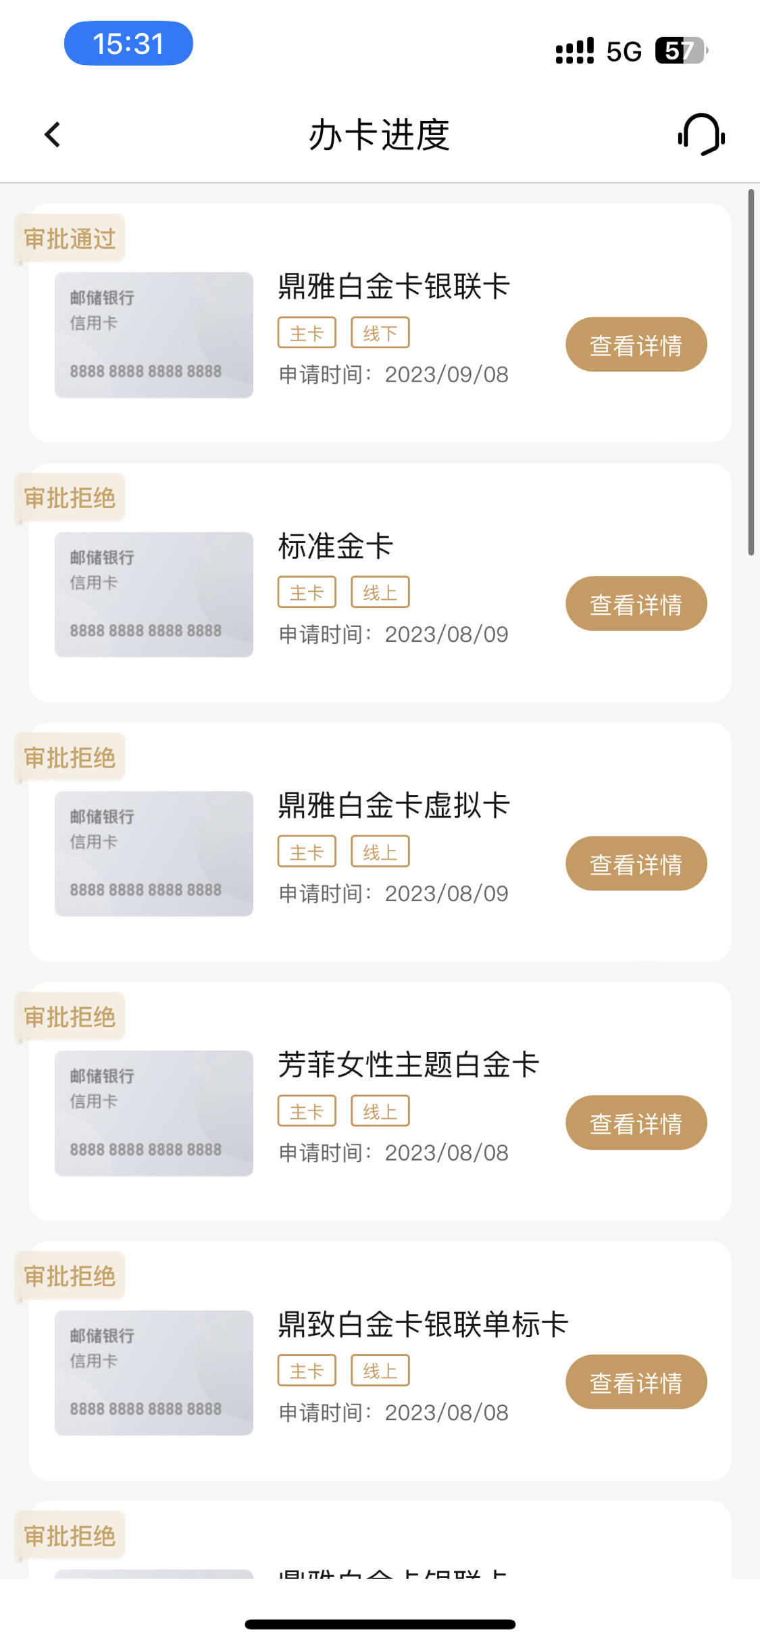760x1645 pixels.
Task: Tap the 办卡进度 page title
Action: (380, 134)
